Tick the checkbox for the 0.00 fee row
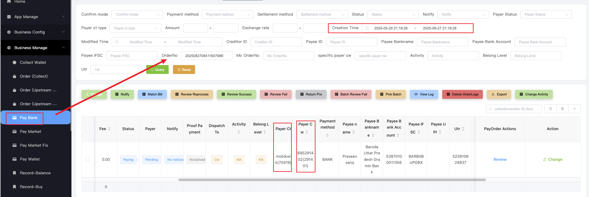Screen dimensions: 589x197 (87, 160)
